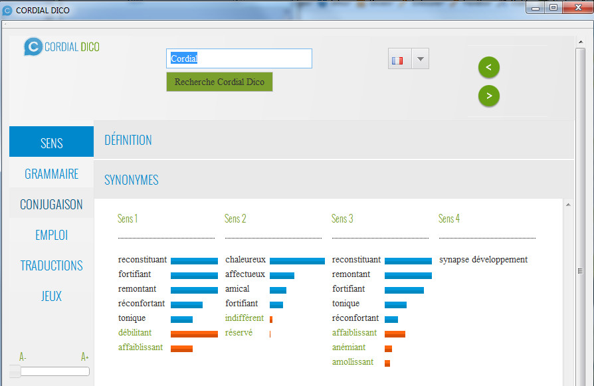This screenshot has width=594, height=386.
Task: Click synonym 'remontant' under Sens 3
Action: [351, 274]
